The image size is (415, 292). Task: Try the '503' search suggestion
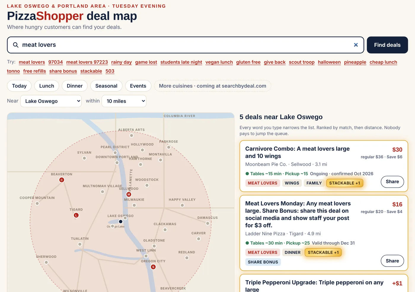(110, 71)
